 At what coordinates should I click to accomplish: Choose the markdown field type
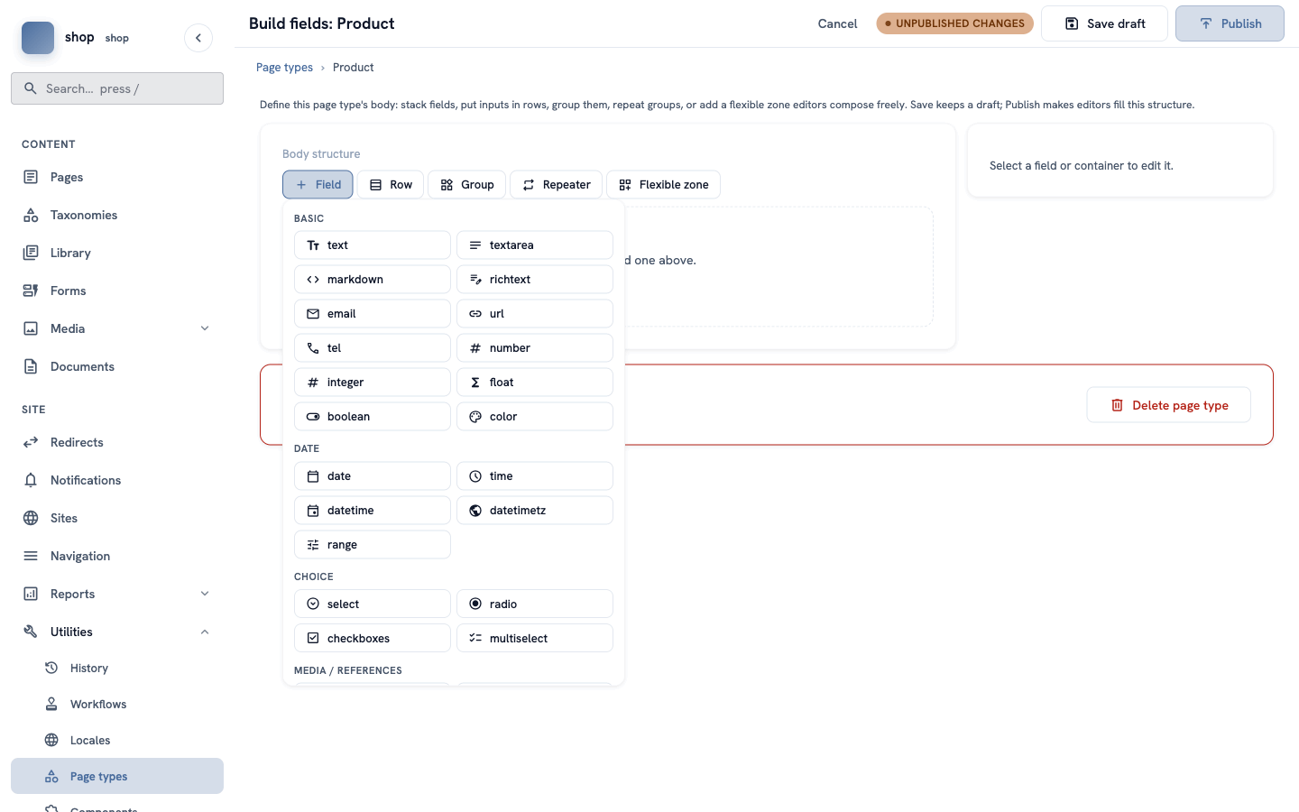(x=373, y=280)
